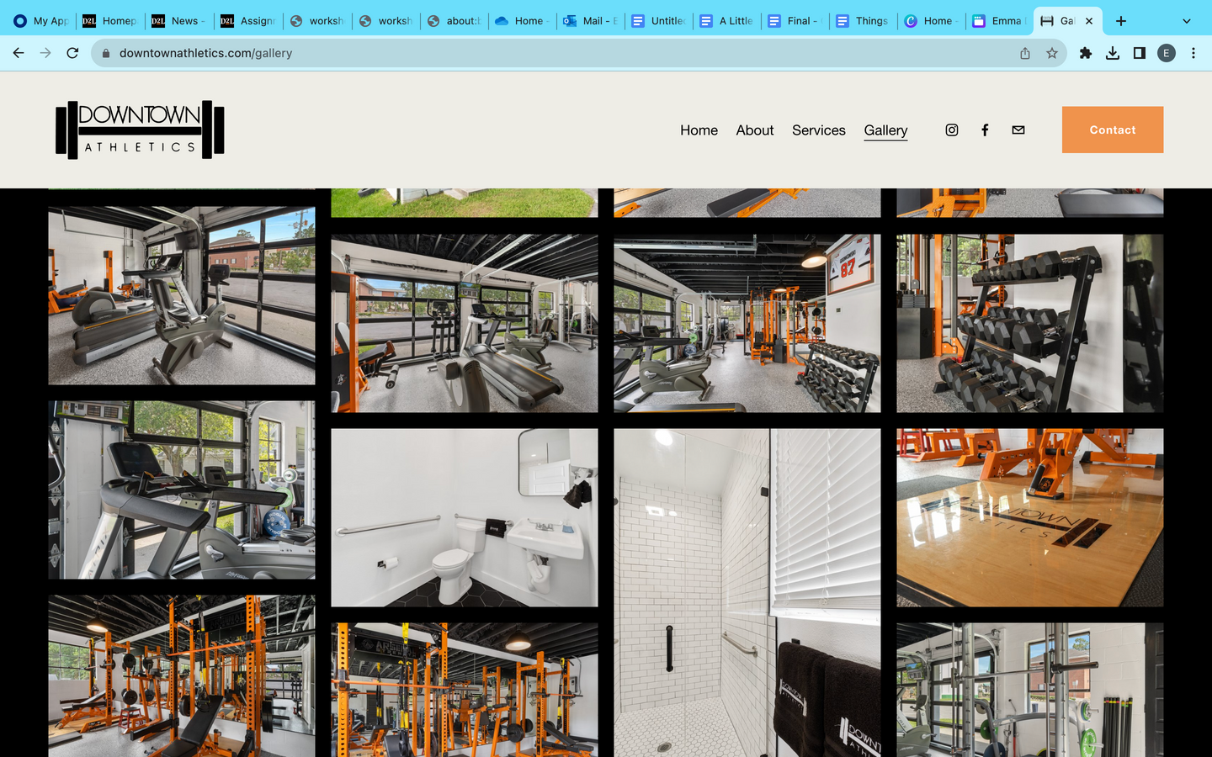Open the profile avatar menu
The height and width of the screenshot is (757, 1212).
1167,53
